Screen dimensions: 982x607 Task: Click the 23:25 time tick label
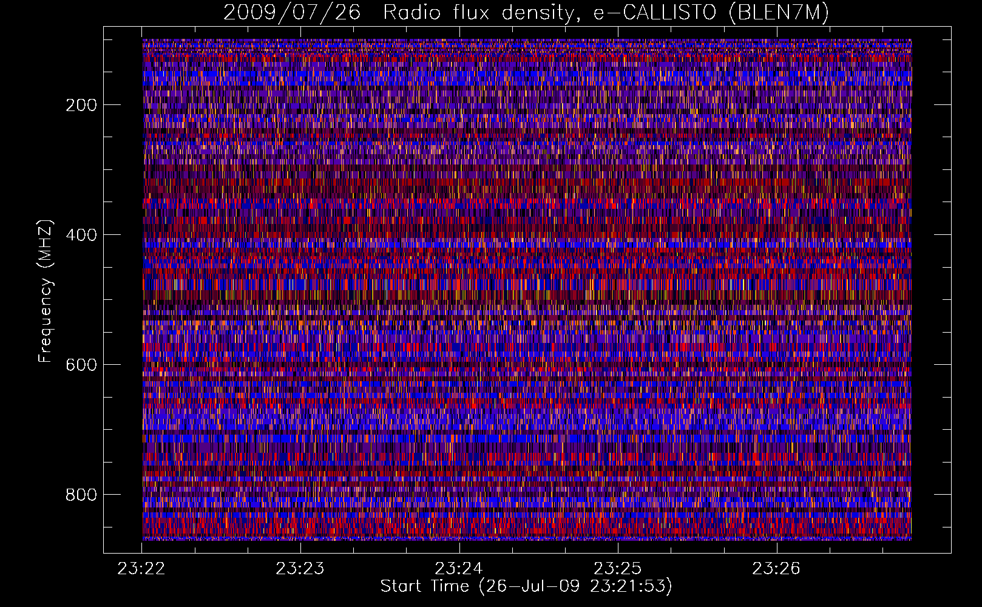618,569
